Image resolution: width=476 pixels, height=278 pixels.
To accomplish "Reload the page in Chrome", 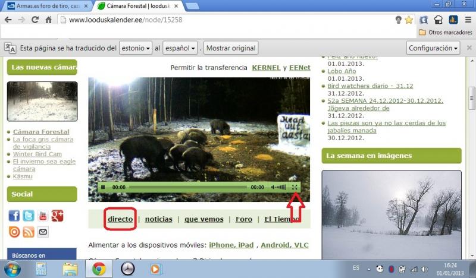I will coord(36,20).
